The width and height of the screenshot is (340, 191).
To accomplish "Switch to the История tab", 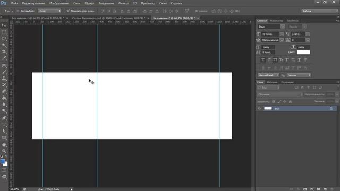I will [272, 82].
